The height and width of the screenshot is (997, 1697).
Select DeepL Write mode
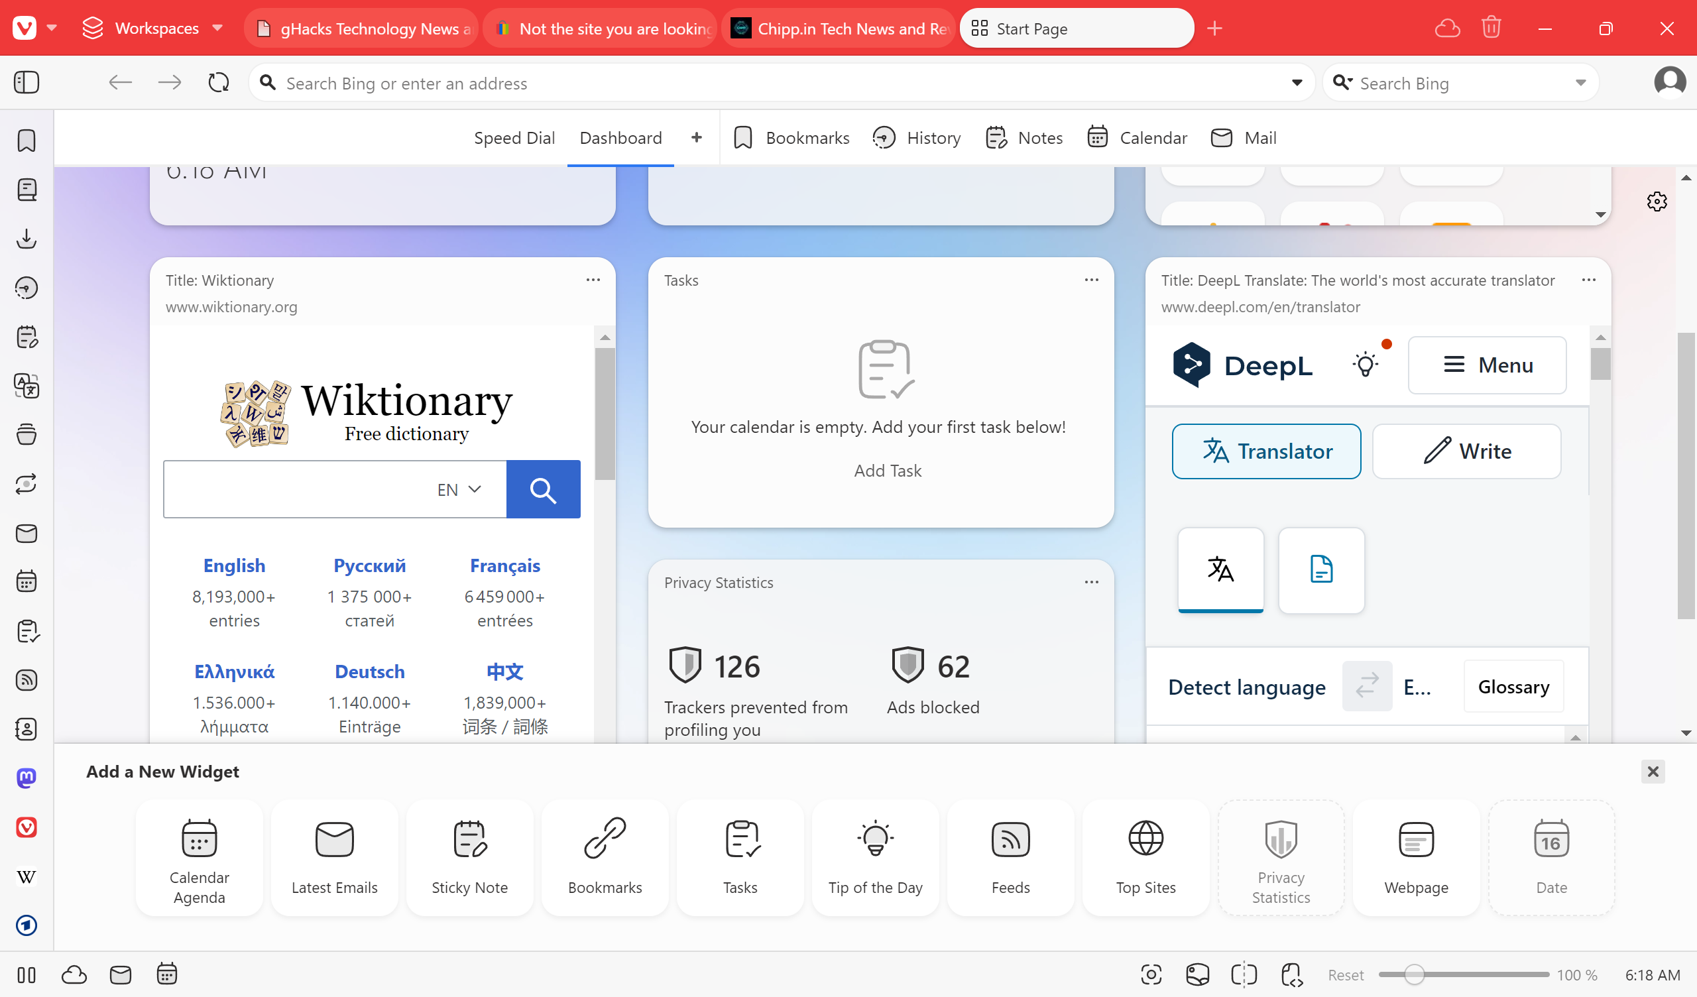[x=1466, y=451]
